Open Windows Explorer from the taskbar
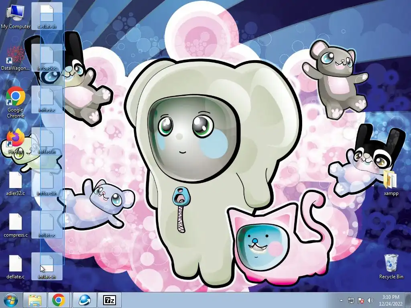The height and width of the screenshot is (308, 411). pos(35,300)
